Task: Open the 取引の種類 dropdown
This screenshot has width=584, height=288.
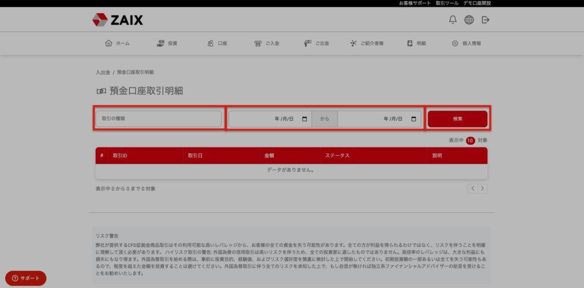Action: (x=159, y=119)
